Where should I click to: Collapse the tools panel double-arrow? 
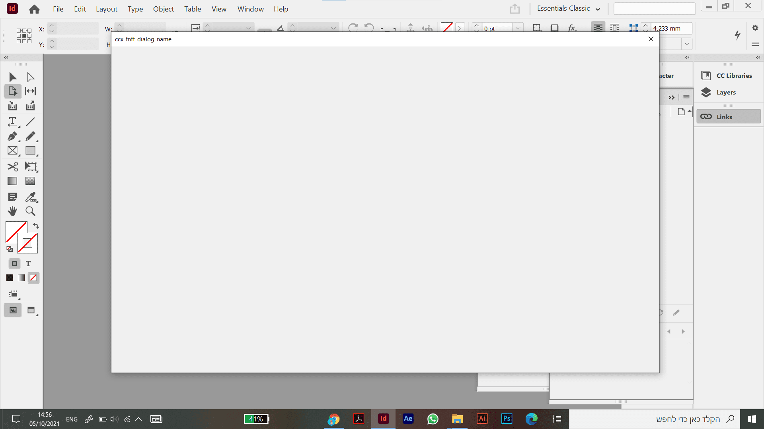(6, 58)
